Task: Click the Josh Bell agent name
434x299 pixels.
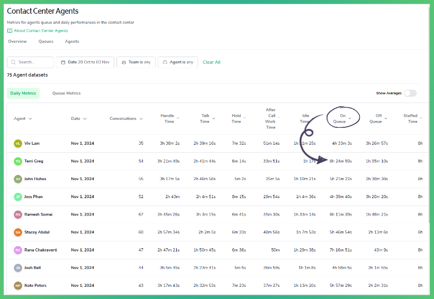Action: click(x=32, y=268)
